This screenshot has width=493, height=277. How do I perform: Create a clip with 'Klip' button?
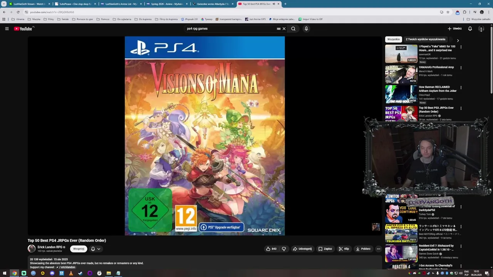pos(344,249)
